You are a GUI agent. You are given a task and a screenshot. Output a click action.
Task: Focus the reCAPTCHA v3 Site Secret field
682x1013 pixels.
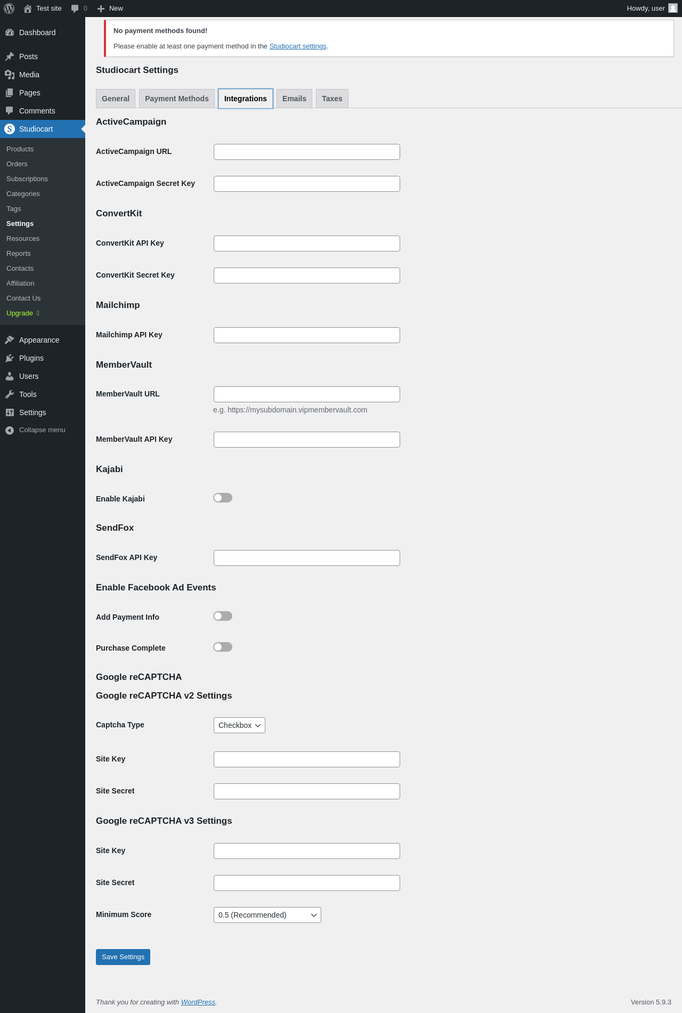(307, 883)
